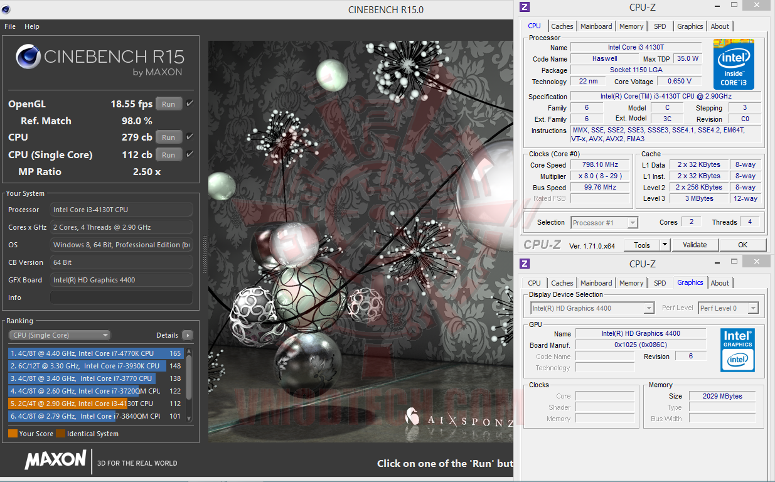Click the MAXON logo at bottom left
This screenshot has width=775, height=482.
(x=55, y=460)
